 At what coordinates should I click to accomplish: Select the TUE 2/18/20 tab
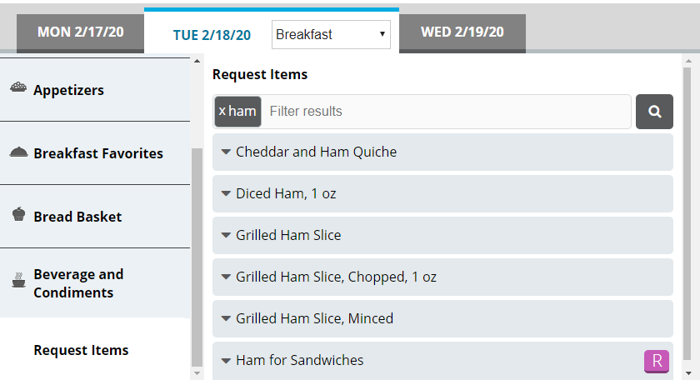point(211,34)
